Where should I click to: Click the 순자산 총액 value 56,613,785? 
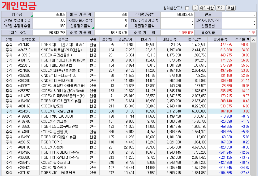coord(57,33)
